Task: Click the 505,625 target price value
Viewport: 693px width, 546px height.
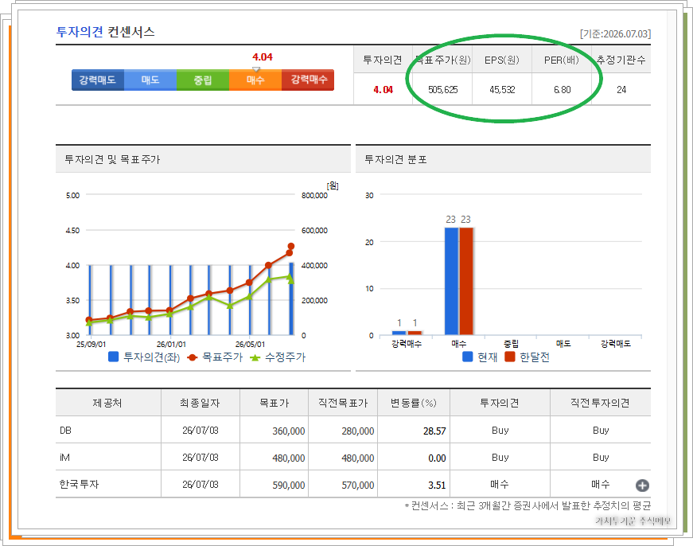Action: pyautogui.click(x=443, y=90)
